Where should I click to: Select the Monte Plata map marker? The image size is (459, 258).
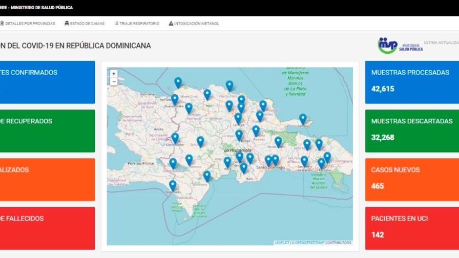point(278,142)
